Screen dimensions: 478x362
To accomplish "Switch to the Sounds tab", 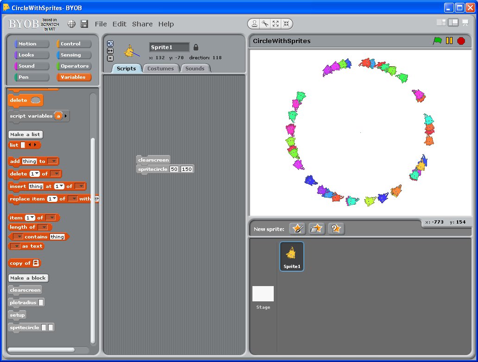I will [x=195, y=69].
